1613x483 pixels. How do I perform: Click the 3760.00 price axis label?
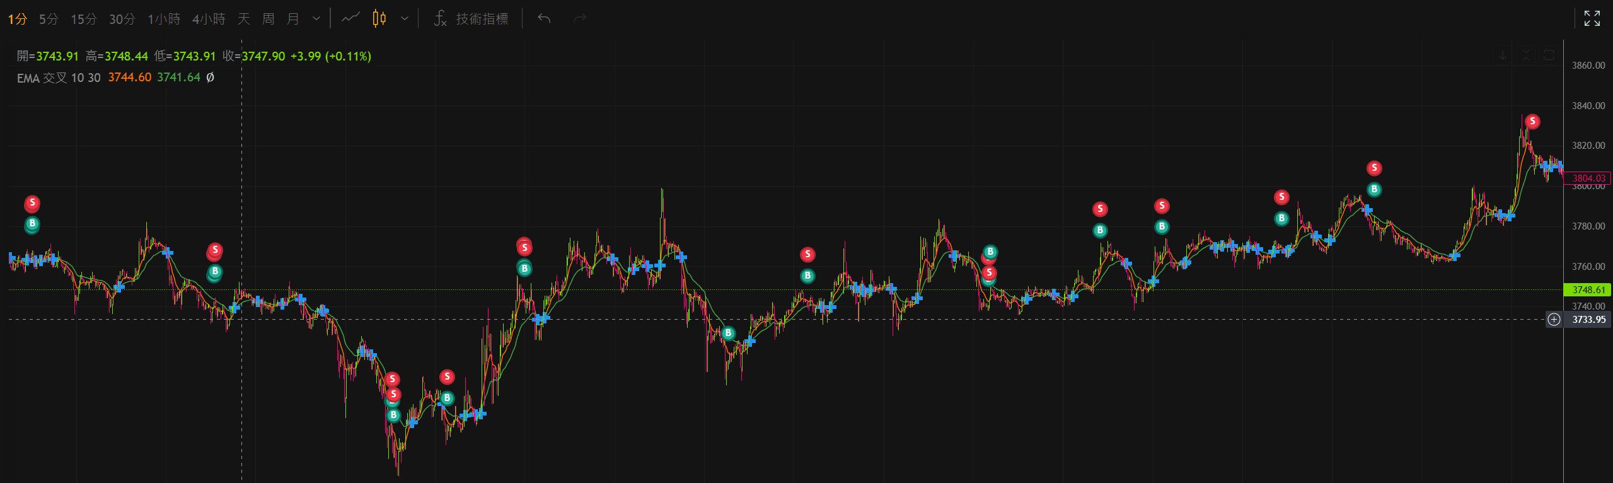1588,267
